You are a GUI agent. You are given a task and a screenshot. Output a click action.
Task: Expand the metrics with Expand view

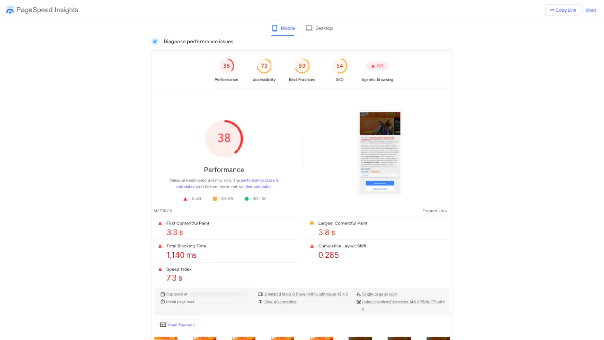(x=435, y=211)
